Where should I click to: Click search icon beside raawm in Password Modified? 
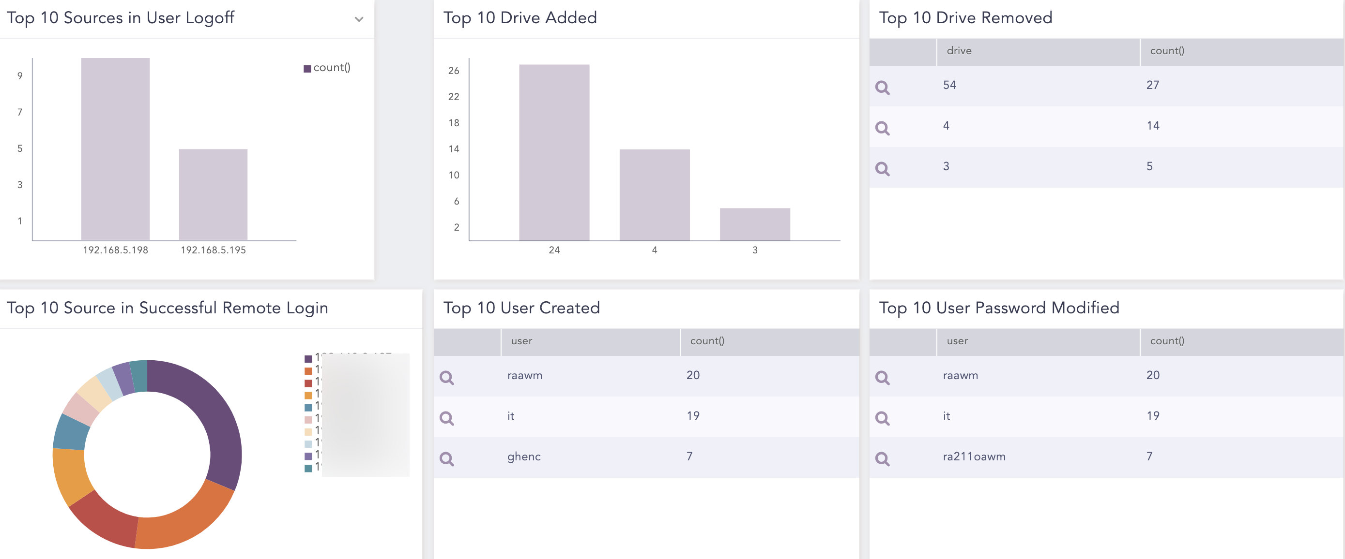tap(882, 377)
